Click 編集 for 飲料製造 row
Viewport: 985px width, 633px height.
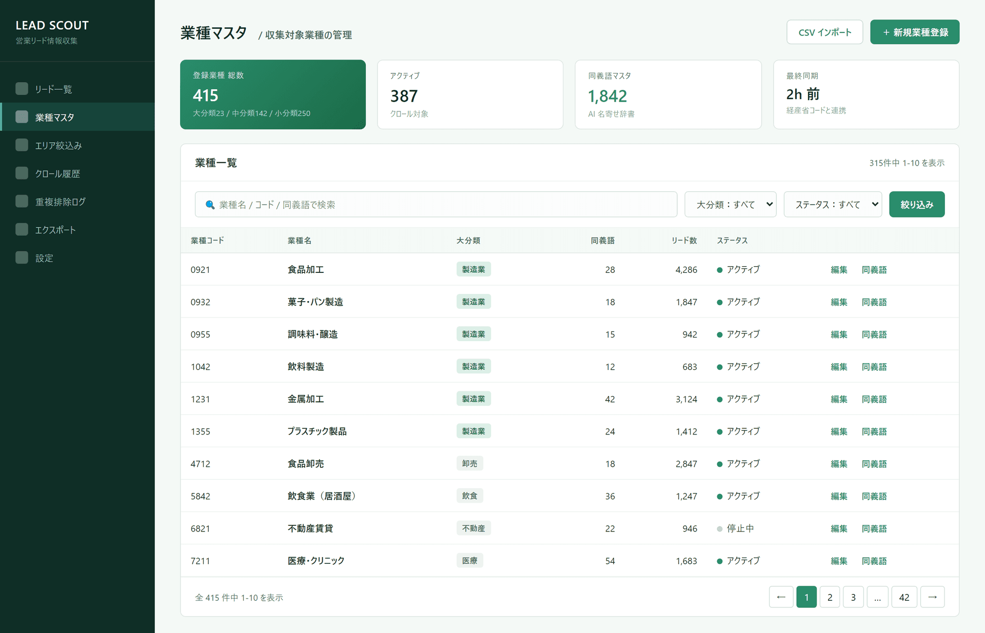coord(839,366)
